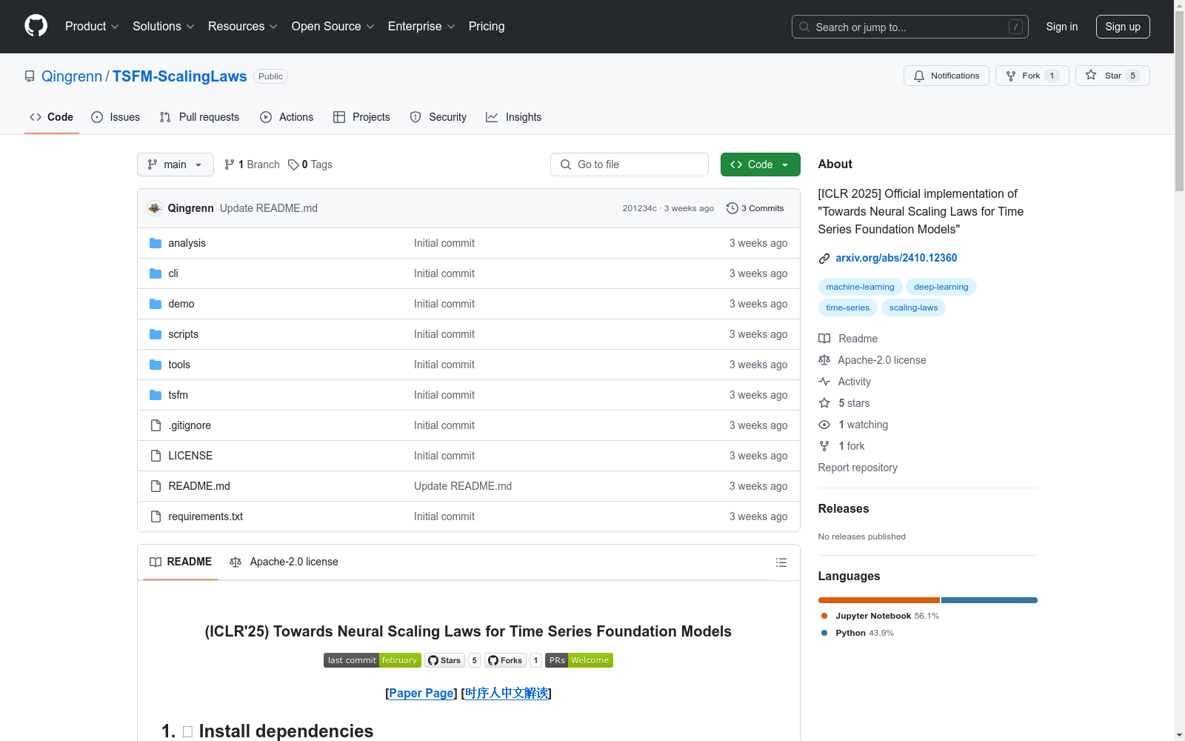Click the history clock icon near Commits

click(x=732, y=208)
